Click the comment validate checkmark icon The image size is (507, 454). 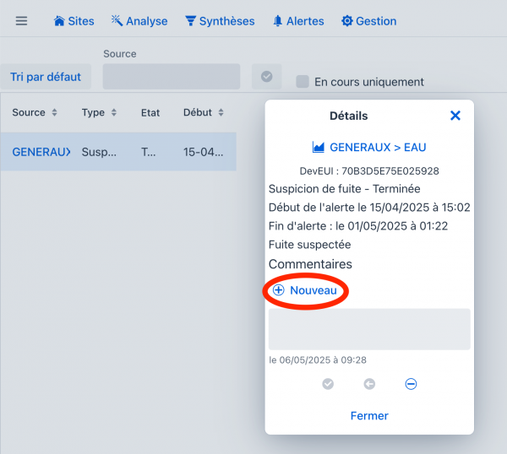coord(328,384)
